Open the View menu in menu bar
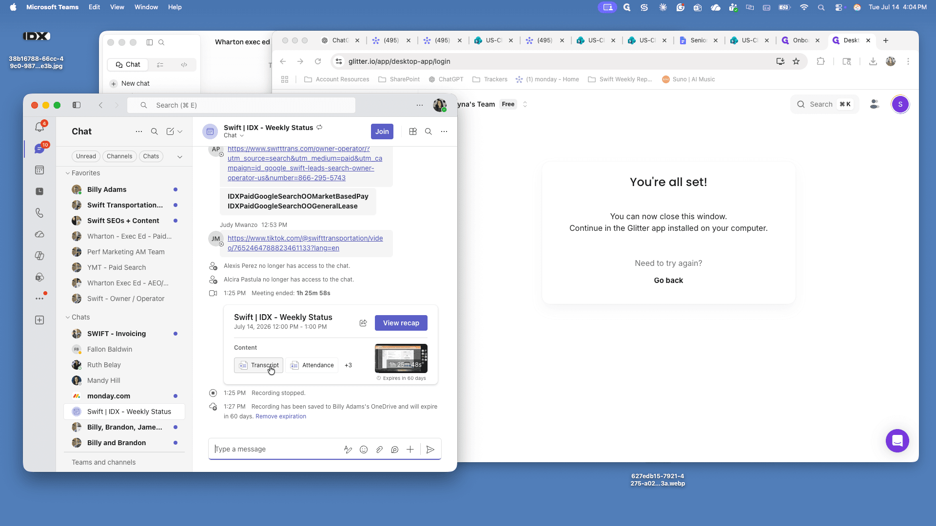The height and width of the screenshot is (526, 936). click(117, 7)
